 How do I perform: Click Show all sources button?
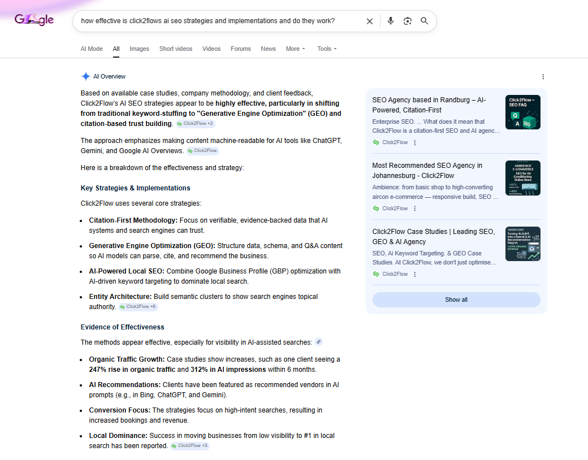pyautogui.click(x=456, y=300)
